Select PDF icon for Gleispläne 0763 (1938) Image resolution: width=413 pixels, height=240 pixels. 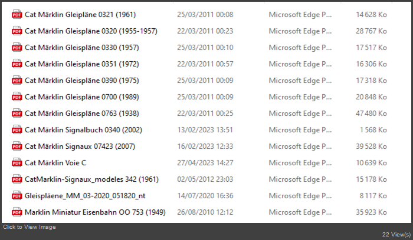pos(17,114)
